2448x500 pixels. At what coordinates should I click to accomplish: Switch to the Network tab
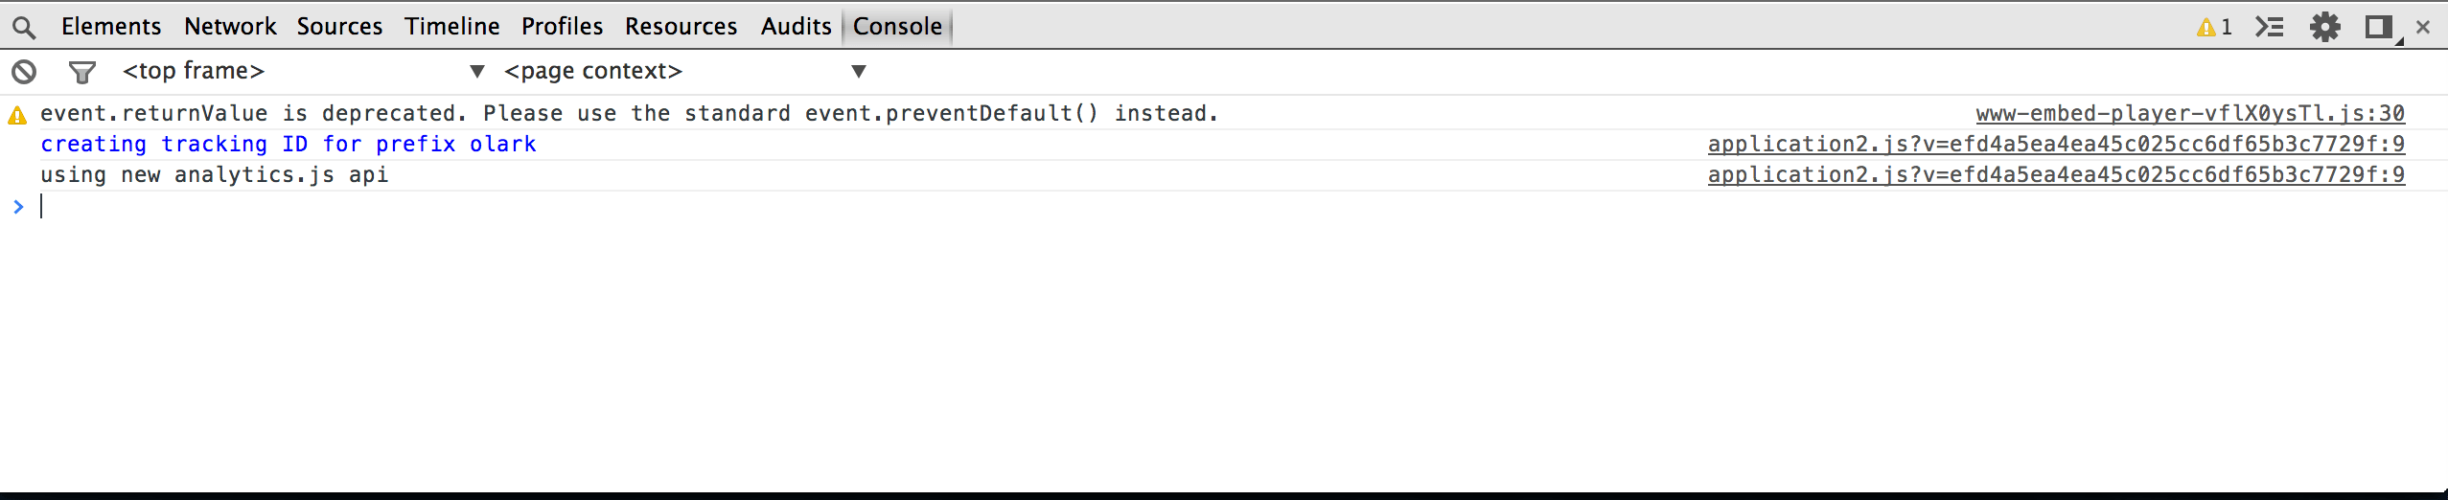click(230, 27)
